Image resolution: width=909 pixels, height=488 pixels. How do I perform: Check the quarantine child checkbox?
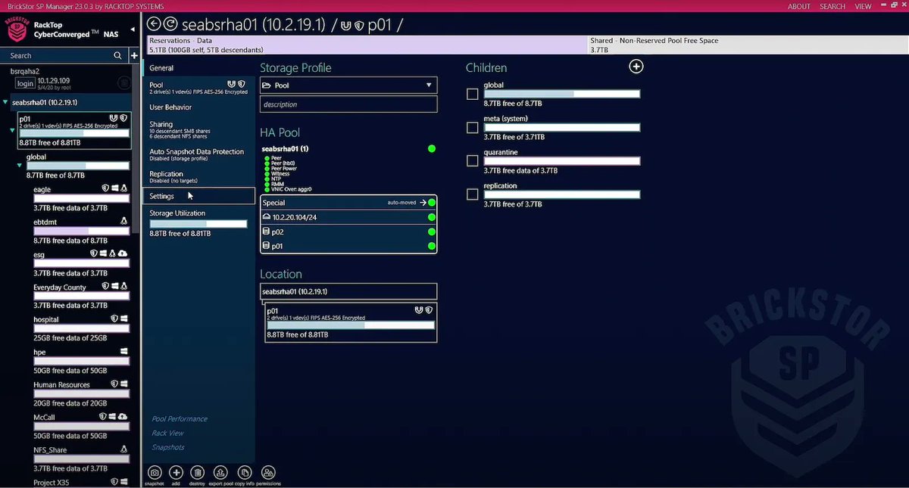click(473, 160)
